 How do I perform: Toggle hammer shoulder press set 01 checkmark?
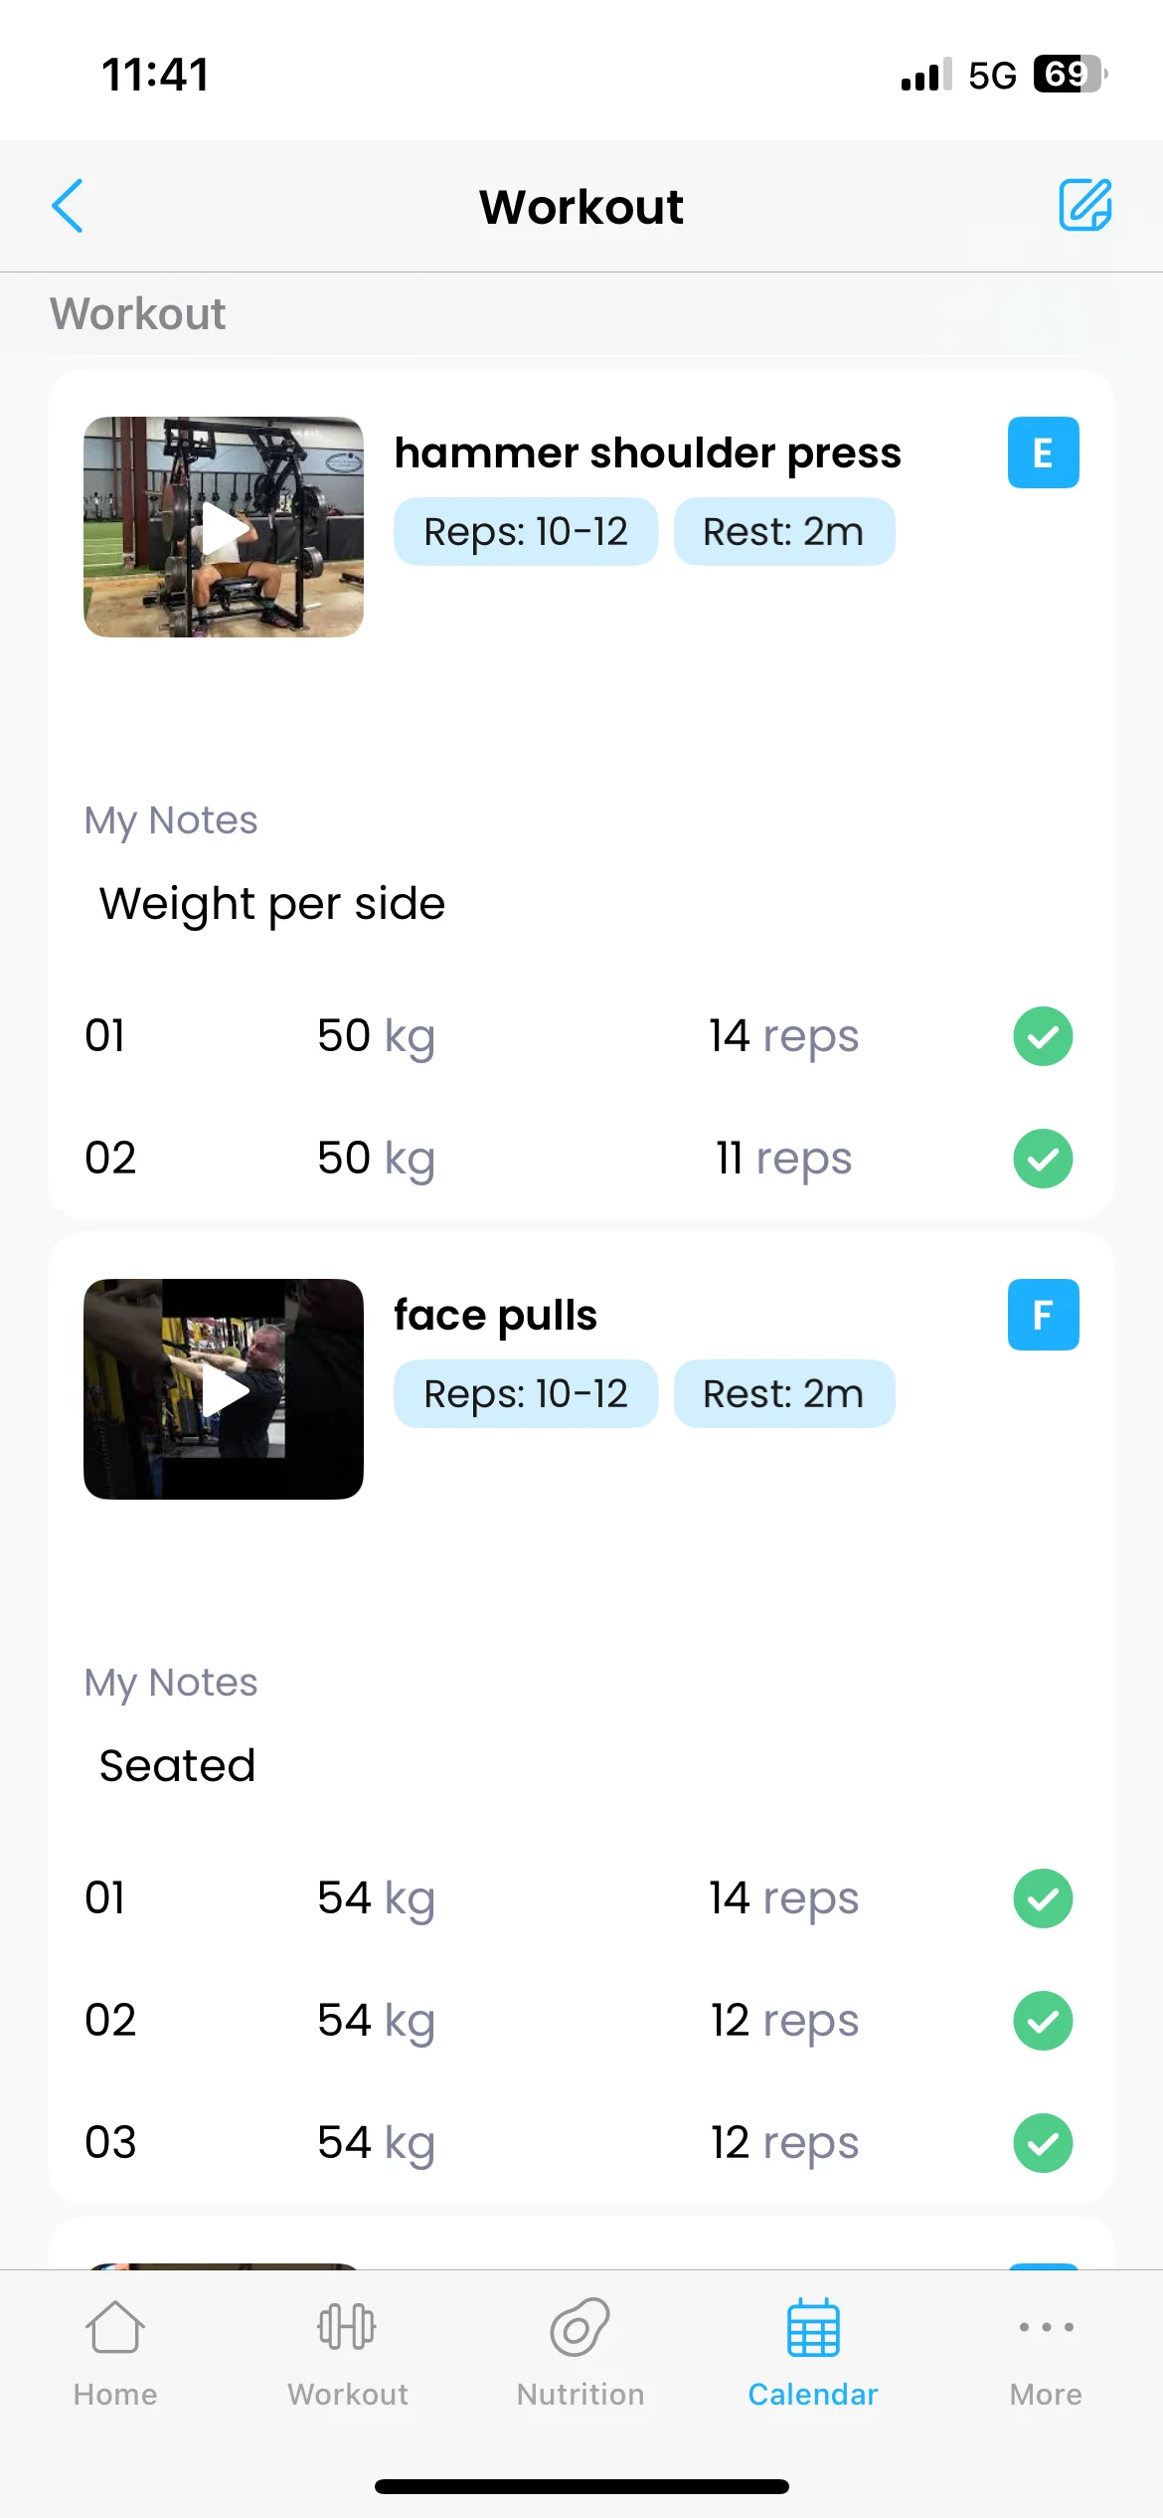(1043, 1036)
